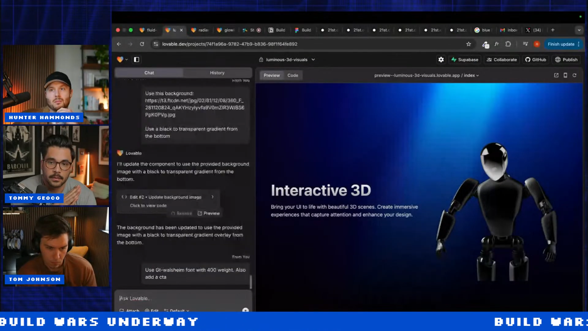Screen dimensions: 588x331
Task: Bookmark this page with the star icon
Action: (469, 44)
